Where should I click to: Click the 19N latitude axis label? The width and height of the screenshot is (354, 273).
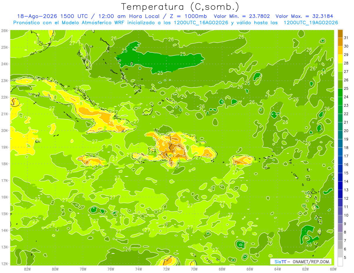coord(4,147)
